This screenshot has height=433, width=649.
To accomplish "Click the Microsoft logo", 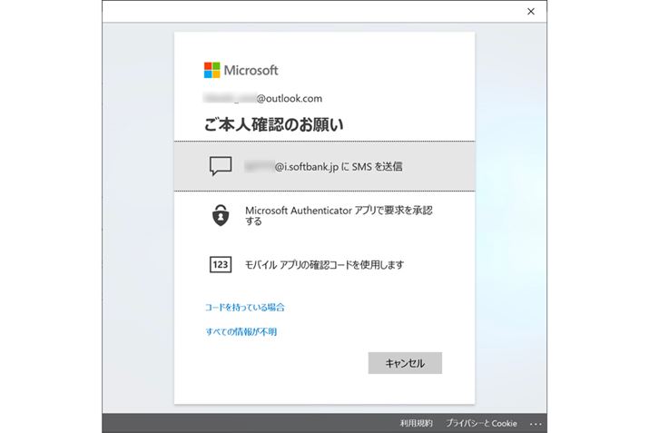I will pos(241,70).
